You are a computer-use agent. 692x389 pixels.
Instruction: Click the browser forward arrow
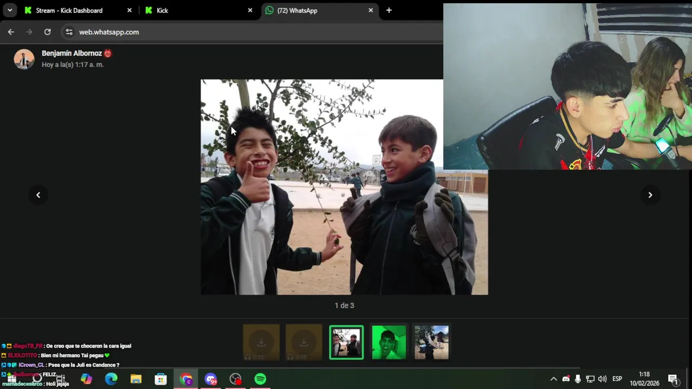click(x=29, y=32)
